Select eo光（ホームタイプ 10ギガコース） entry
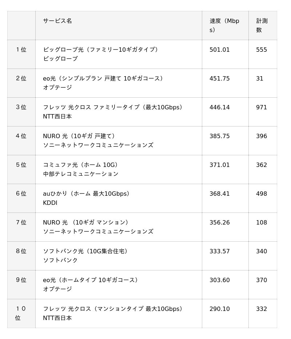This screenshot has width=291, height=339. pos(91,280)
